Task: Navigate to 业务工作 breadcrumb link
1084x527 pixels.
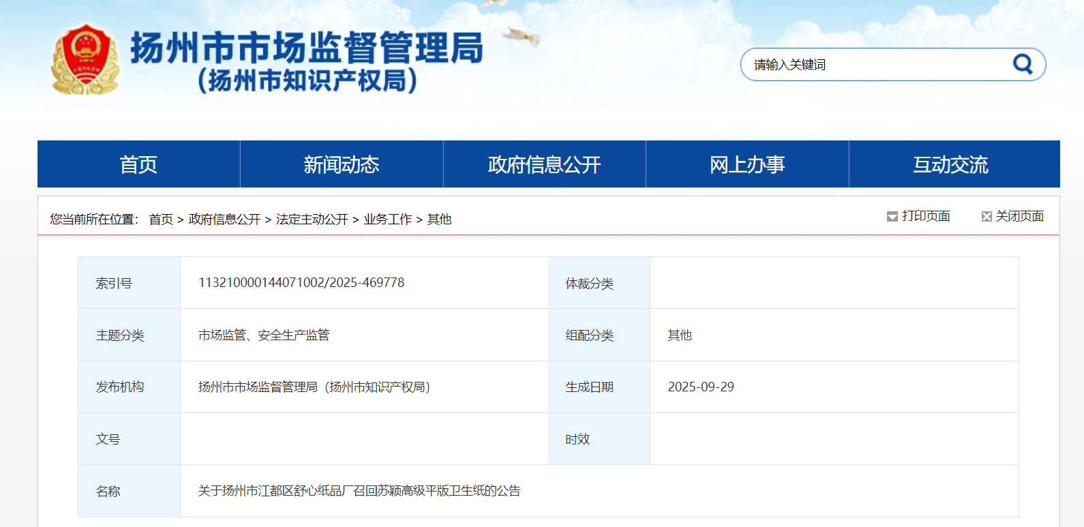Action: (387, 220)
